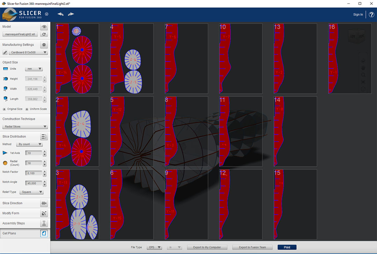Click the redo arrow in the header
The image size is (377, 254).
point(71,14)
